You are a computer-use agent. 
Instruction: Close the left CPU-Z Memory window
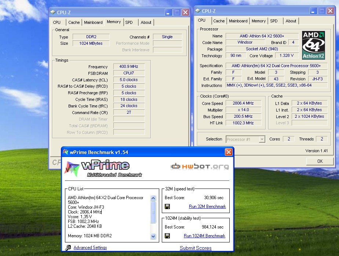(185, 12)
